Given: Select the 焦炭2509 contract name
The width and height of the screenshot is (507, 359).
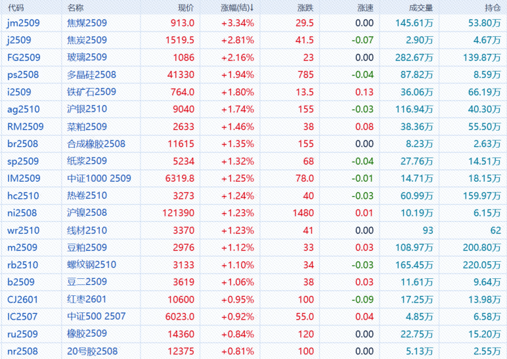Looking at the screenshot, I should pyautogui.click(x=87, y=40).
